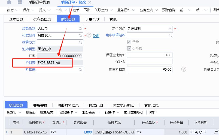Click the 采购数量 cell 1,800
Image resolution: width=219 pixels, height=140 pixels.
tap(80, 132)
